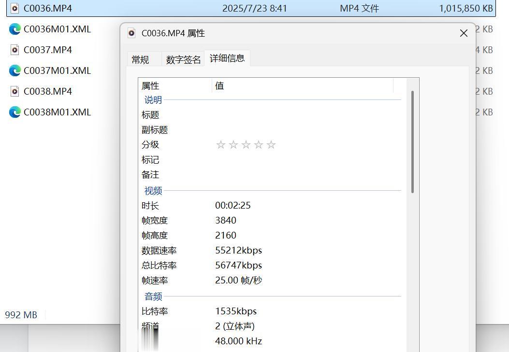This screenshot has height=352, width=509.
Task: Click the video icon of C0038.MP4
Action: tap(15, 91)
